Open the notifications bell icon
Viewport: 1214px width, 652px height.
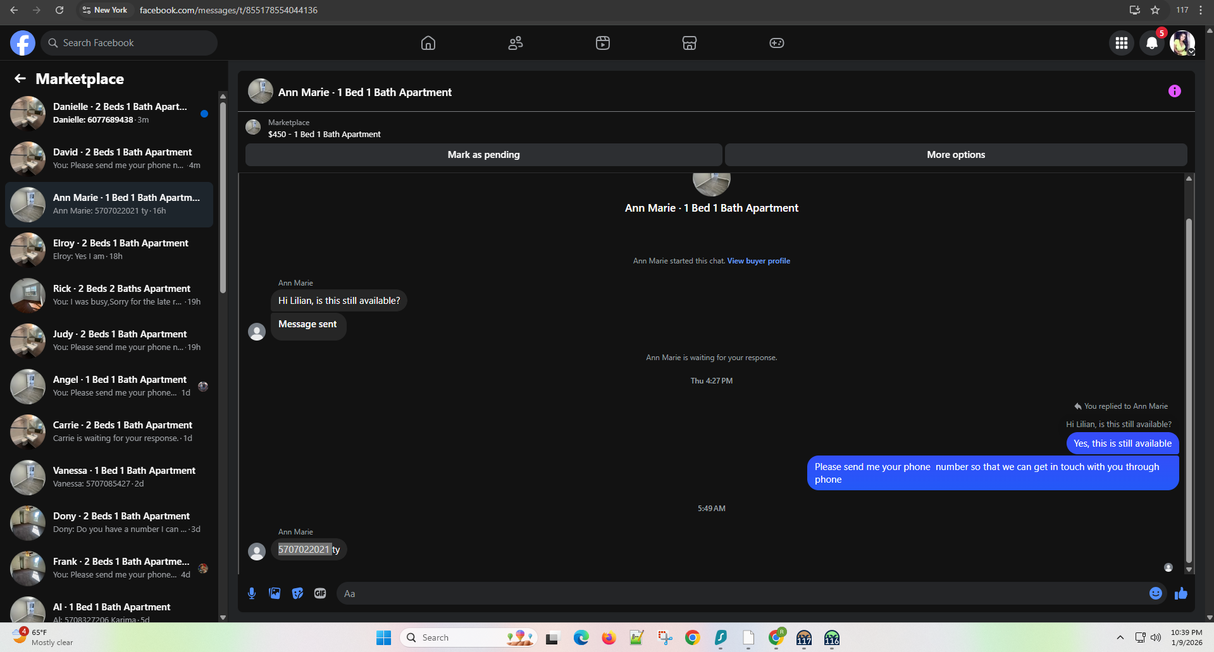pos(1152,43)
